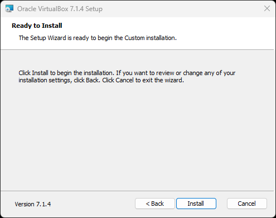Click the Install button

196,204
